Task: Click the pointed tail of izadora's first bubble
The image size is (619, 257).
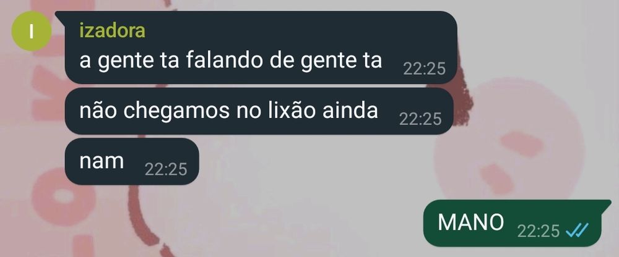Action: 61,15
